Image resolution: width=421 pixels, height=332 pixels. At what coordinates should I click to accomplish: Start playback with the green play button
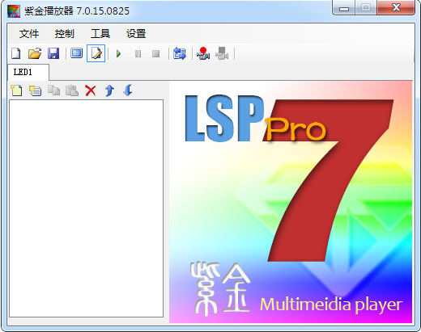(118, 54)
